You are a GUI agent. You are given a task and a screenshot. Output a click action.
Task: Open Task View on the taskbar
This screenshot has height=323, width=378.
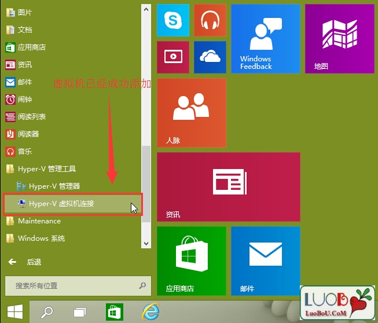tap(80, 312)
